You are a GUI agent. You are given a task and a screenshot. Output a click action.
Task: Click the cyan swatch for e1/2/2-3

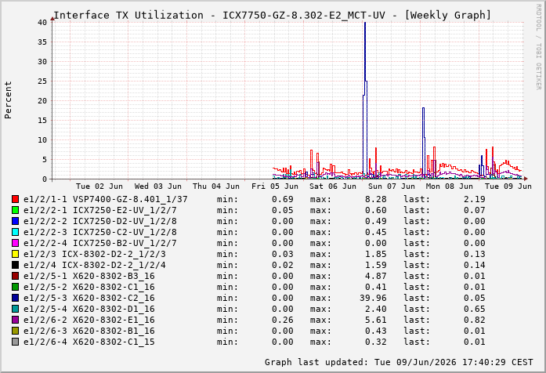[15, 232]
